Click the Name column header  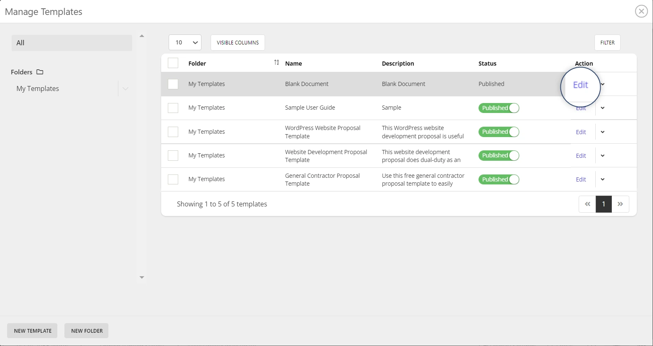(293, 64)
